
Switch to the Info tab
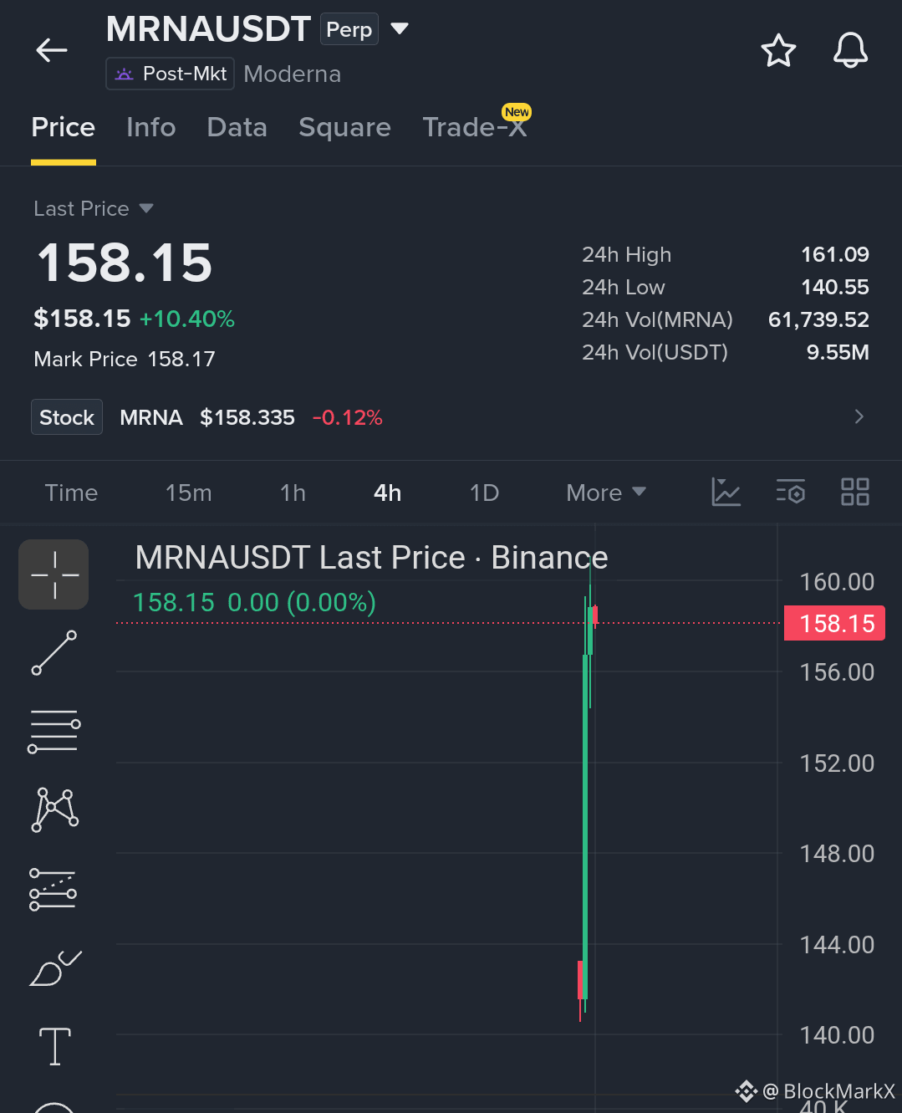tap(151, 127)
